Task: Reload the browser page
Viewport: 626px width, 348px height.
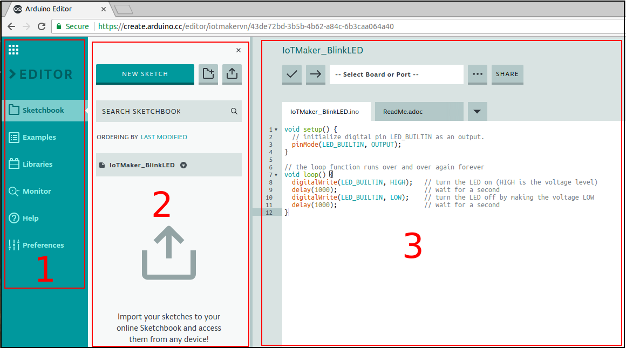Action: (42, 26)
